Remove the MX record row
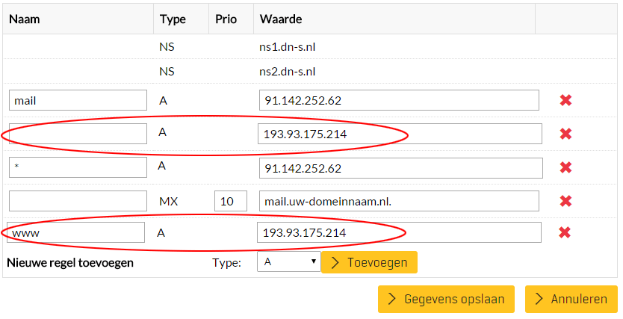The width and height of the screenshot is (623, 319). point(565,201)
